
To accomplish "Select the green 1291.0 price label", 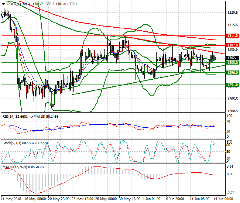I will coord(233,85).
